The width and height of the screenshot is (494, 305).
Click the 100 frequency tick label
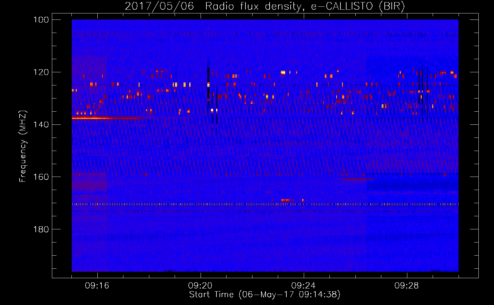(x=41, y=20)
